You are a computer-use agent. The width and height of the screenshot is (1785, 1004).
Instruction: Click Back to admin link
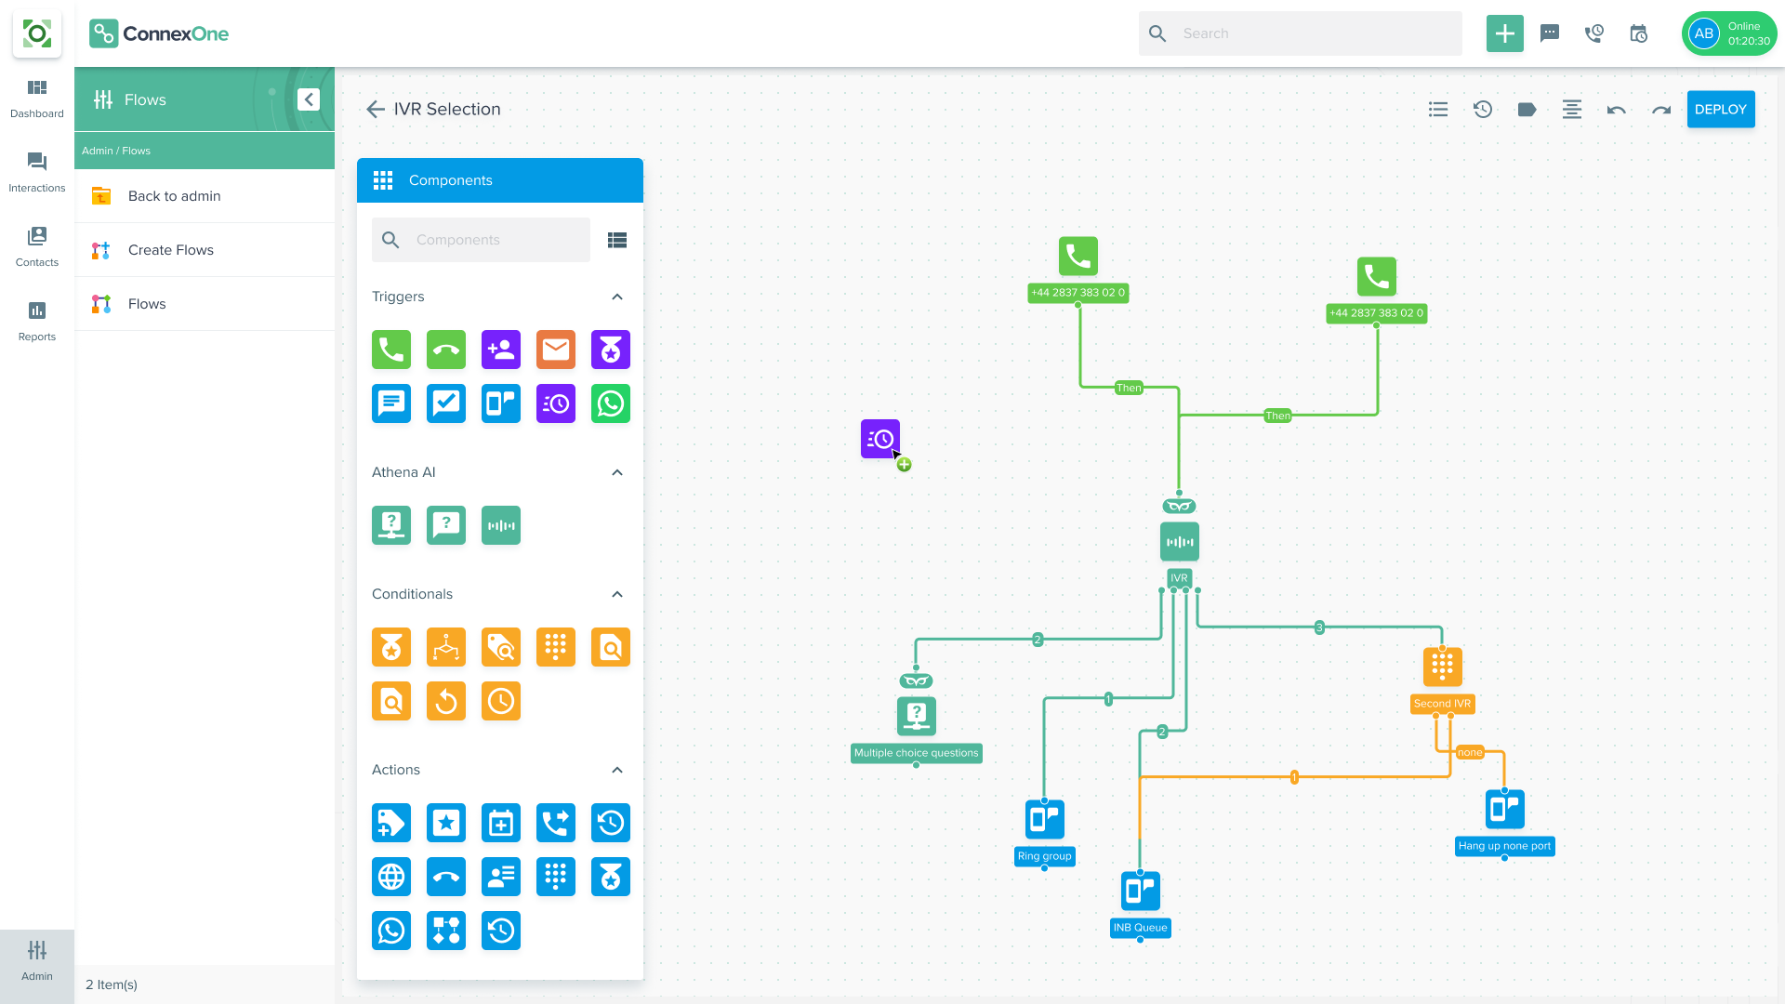click(205, 196)
